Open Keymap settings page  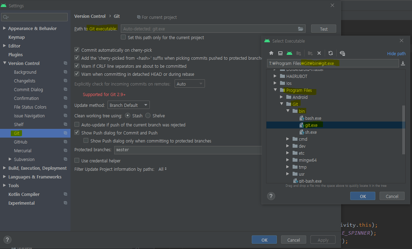[16, 37]
